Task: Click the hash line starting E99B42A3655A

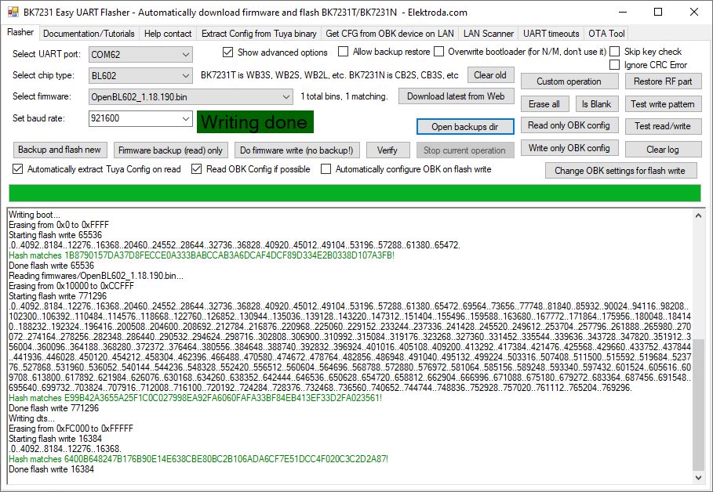Action: click(195, 398)
